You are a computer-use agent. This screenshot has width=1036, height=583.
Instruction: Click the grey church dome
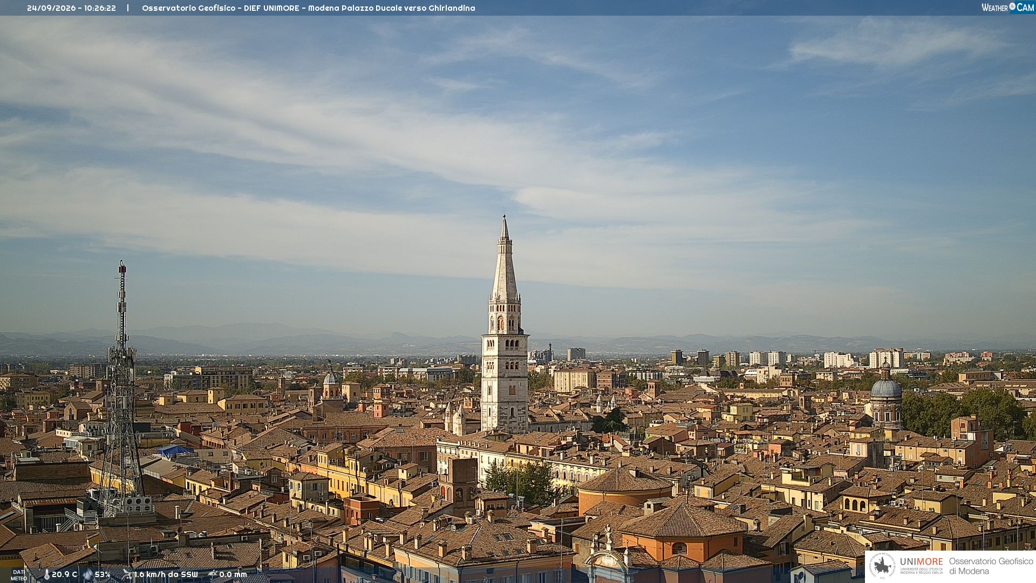point(886,389)
